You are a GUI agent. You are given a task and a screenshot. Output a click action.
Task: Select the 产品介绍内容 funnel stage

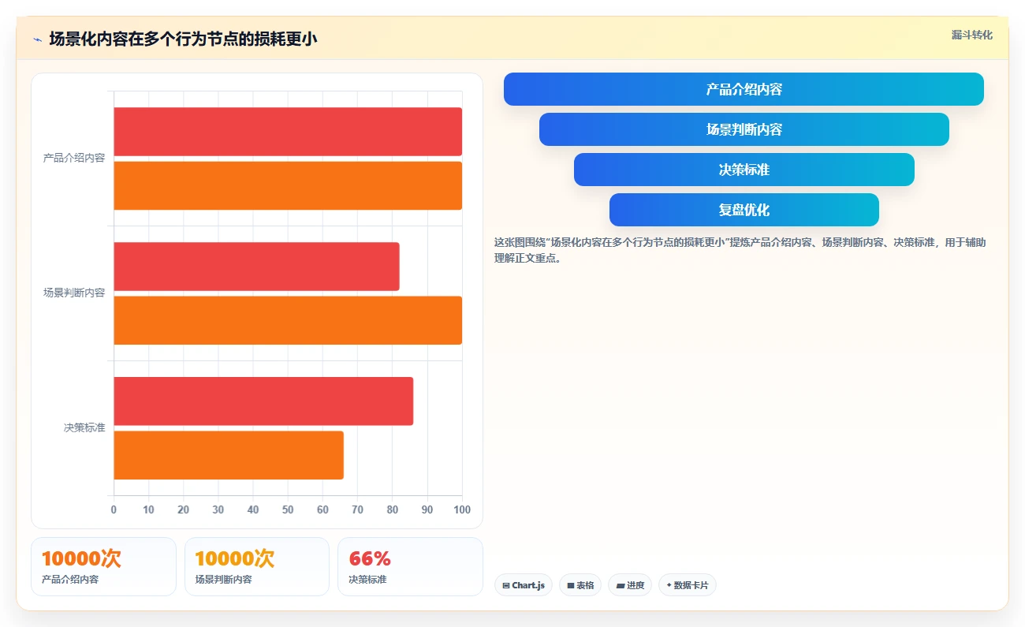[x=744, y=89]
